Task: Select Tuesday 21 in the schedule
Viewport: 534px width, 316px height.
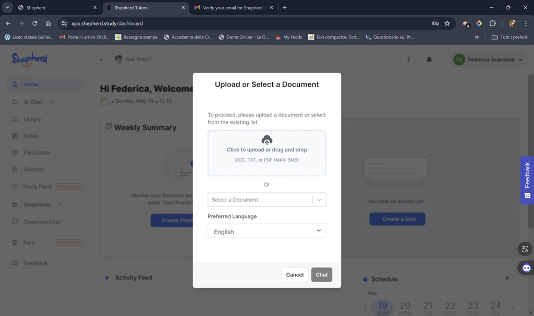Action: click(428, 308)
